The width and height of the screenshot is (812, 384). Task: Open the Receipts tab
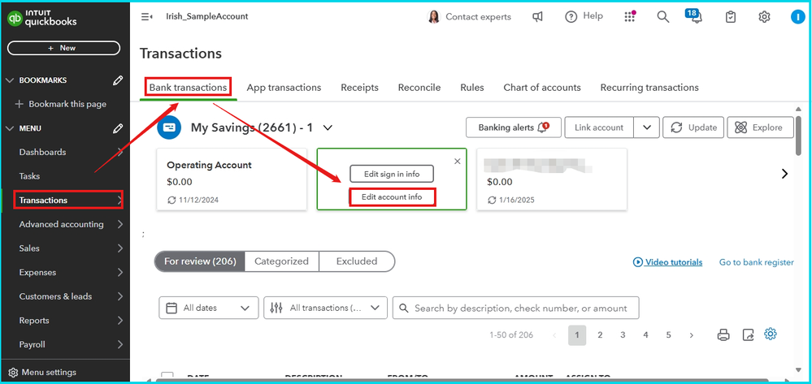(359, 88)
